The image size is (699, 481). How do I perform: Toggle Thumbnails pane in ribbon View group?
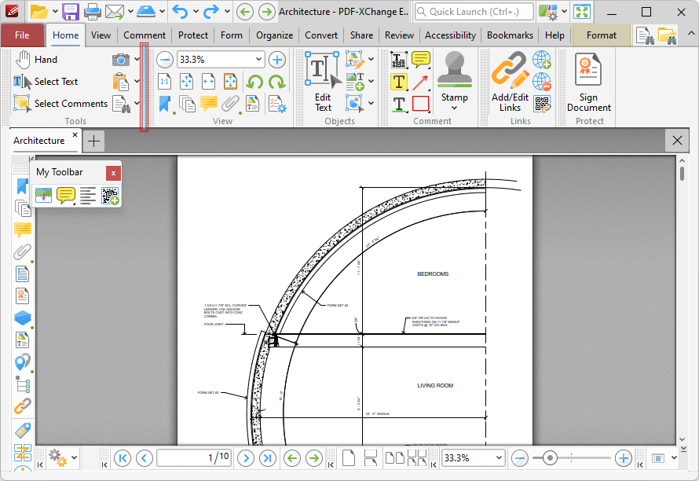point(187,104)
